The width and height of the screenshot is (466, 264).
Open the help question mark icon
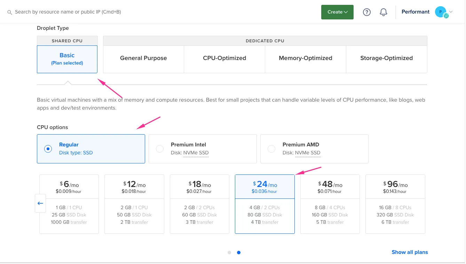coord(366,12)
